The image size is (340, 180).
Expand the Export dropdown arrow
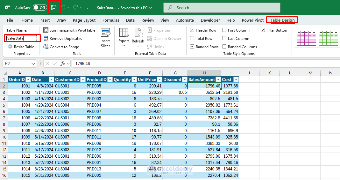tap(124, 46)
